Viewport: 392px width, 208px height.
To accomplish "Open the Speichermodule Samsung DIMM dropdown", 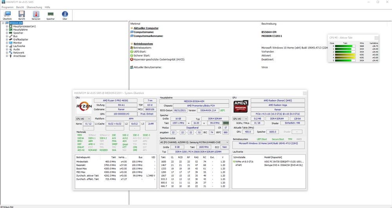I will 194,142.
